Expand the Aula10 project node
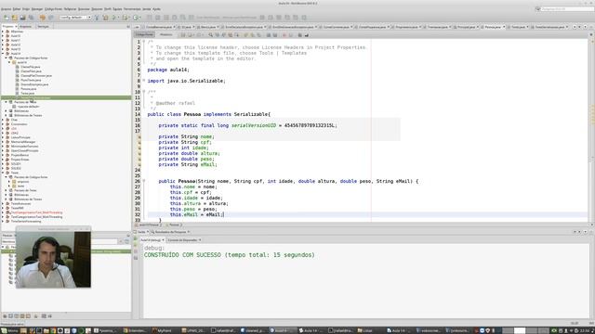Viewport: 595px width, 334px height. [3, 35]
